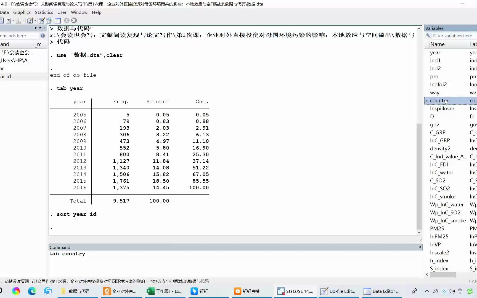
Task: Select the Wp_lnC_smoke variable
Action: (x=448, y=220)
